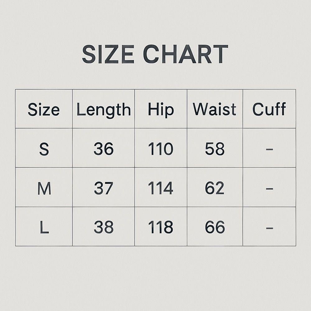The image size is (311, 311).
Task: Select the M size row label
Action: (x=44, y=188)
